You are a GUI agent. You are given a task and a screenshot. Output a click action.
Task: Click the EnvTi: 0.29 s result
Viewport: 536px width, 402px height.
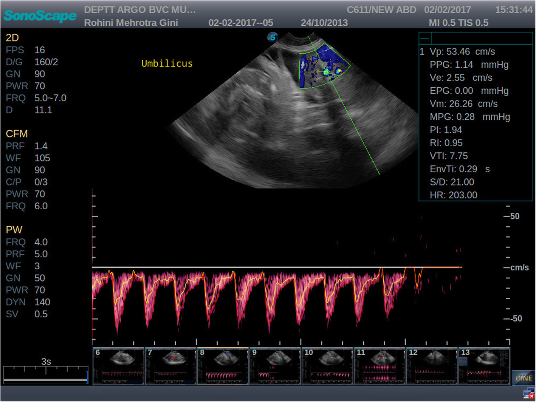[460, 169]
